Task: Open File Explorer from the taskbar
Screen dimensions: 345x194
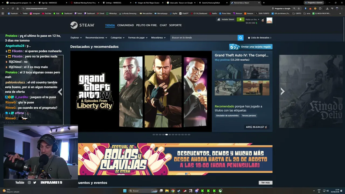Action: point(167,191)
